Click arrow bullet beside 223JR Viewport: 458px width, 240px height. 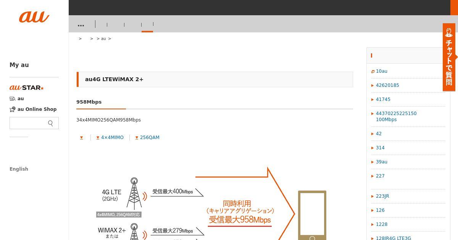pos(373,196)
